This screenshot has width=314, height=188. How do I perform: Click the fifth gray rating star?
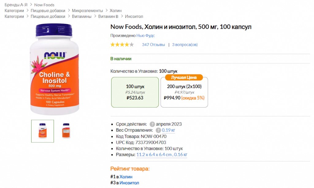tap(132, 44)
